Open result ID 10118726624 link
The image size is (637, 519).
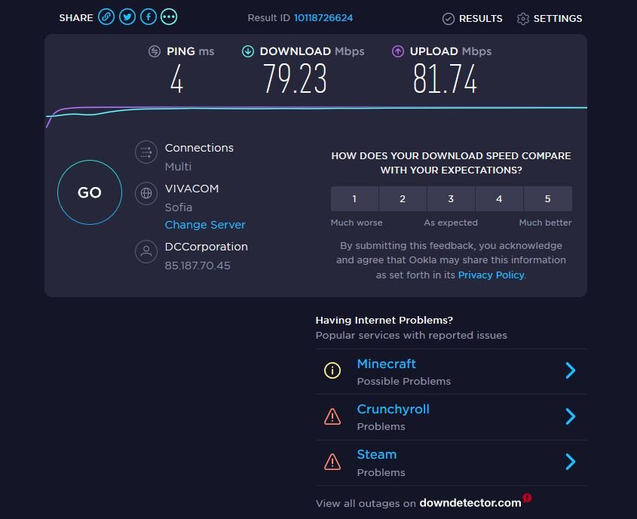tap(323, 18)
